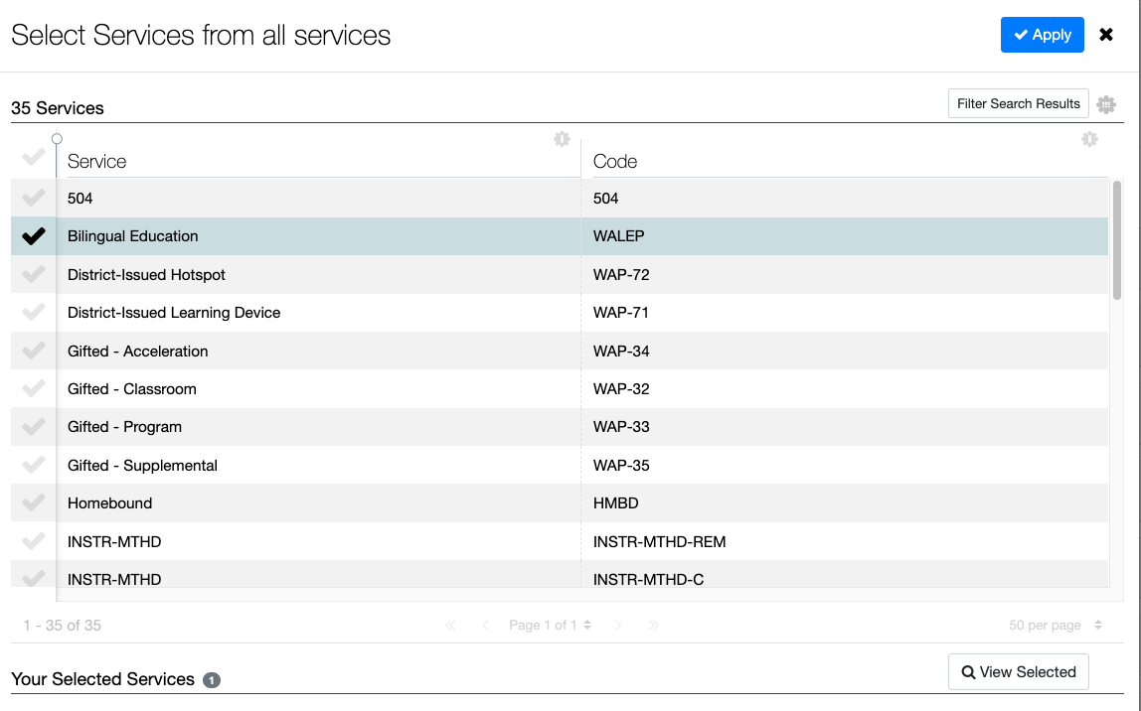Open Filter Search Results
Screen dimensions: 1141x711
point(1018,103)
